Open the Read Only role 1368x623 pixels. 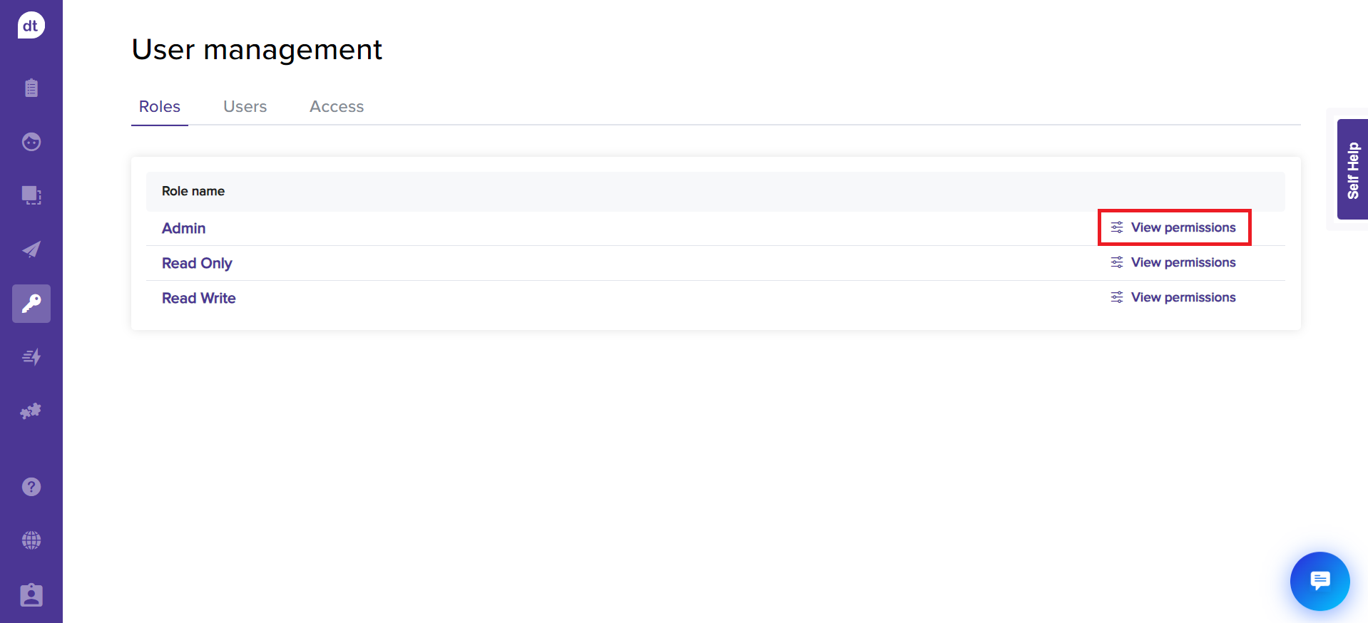[197, 263]
